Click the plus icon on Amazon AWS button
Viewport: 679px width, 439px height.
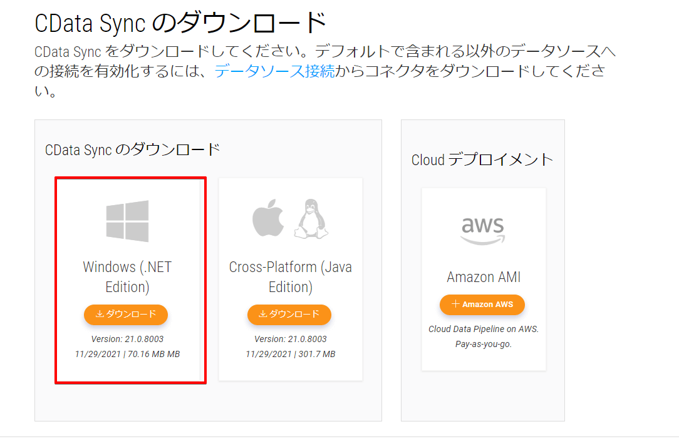pos(455,305)
